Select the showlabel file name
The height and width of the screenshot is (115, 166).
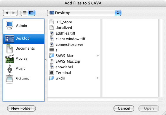click(64, 67)
